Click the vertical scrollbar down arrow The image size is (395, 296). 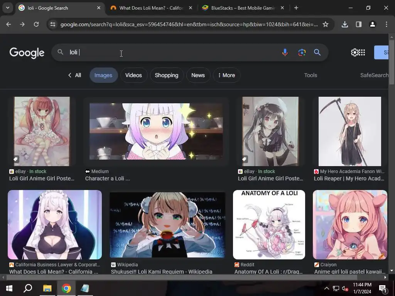pos(392,271)
